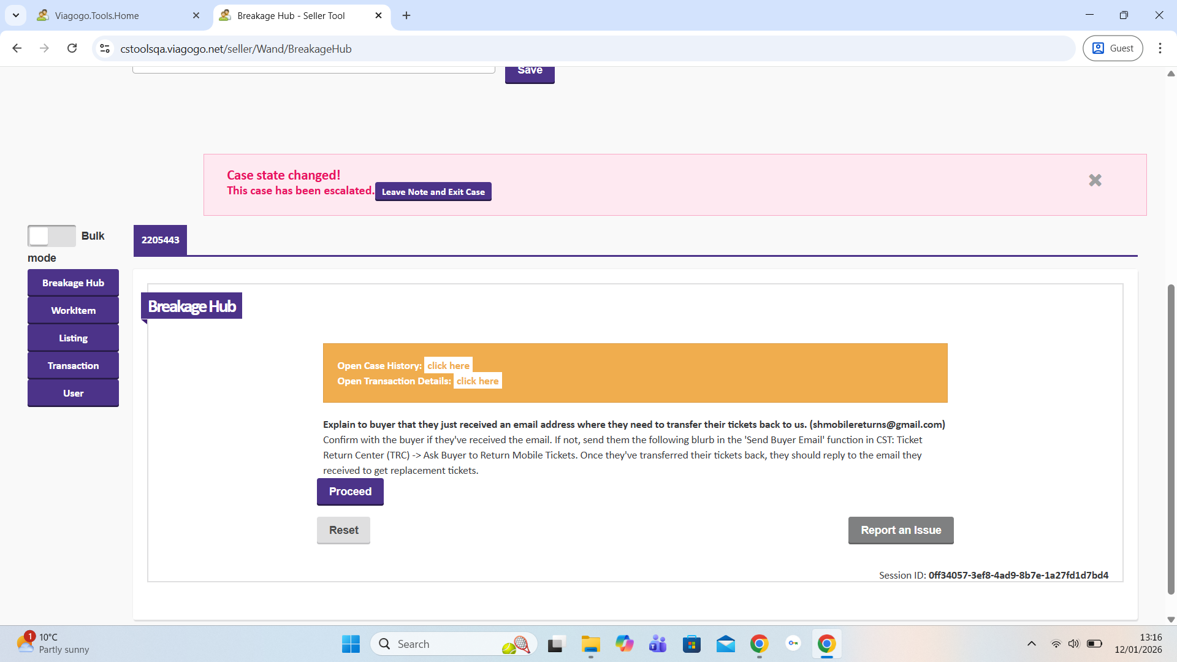Viewport: 1177px width, 662px height.
Task: Show hidden system tray icons chevron
Action: coord(1031,644)
